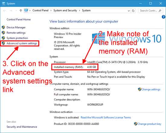Viewport: 166px width, 133px height.
Task: Click the Search Control Panel field
Action: pyautogui.click(x=150, y=11)
